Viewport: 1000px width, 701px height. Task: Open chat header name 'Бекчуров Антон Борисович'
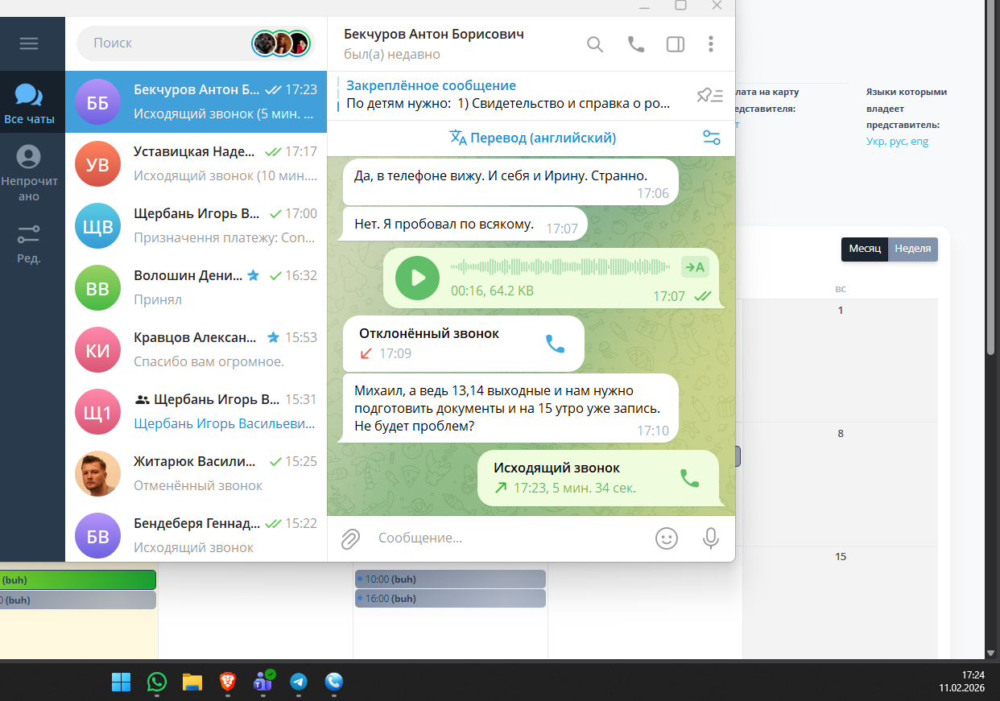click(x=434, y=34)
